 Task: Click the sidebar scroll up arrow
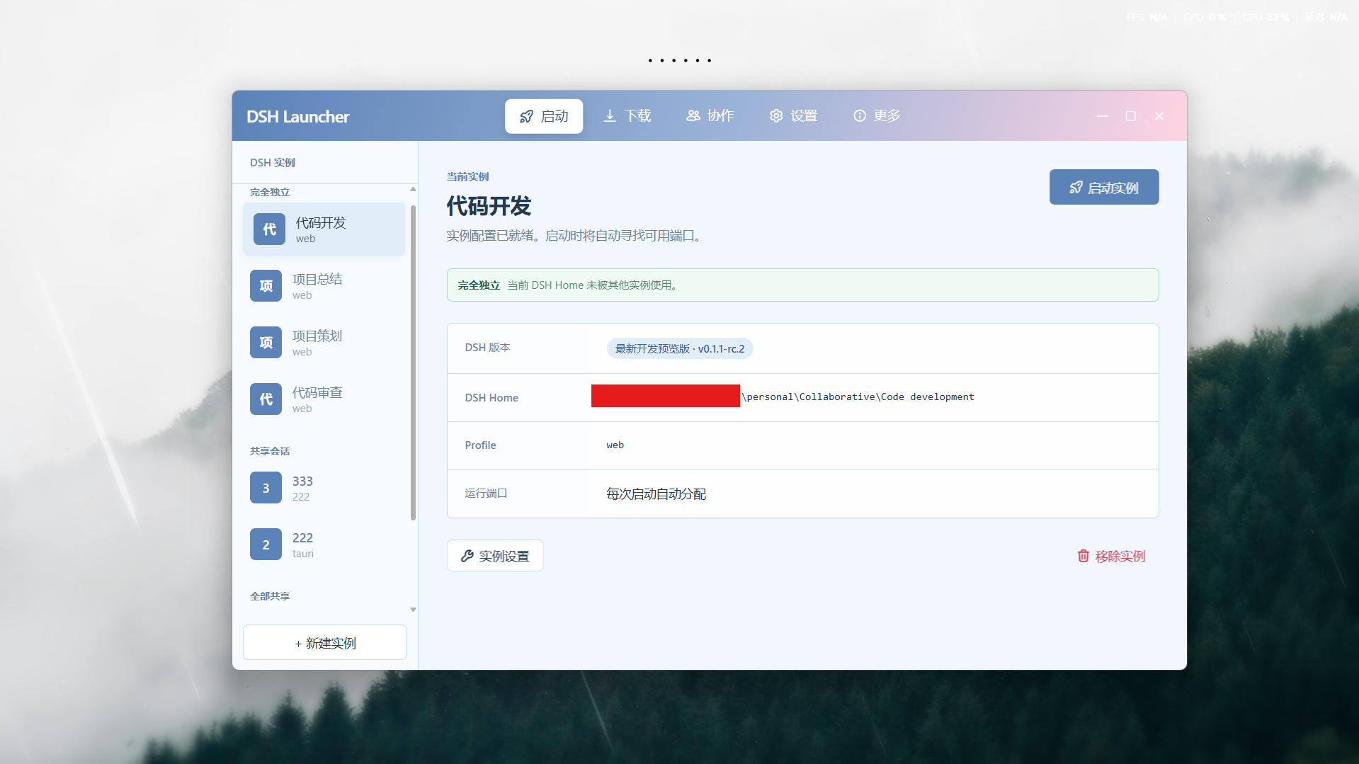(413, 189)
